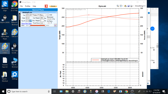This screenshot has height=94, width=168.
Task: Click the left RPM range slider handle
Action: [x=30, y=26]
